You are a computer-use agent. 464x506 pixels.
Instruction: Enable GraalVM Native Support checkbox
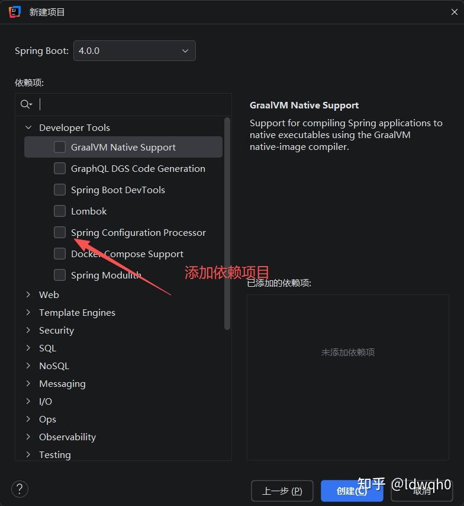tap(60, 147)
